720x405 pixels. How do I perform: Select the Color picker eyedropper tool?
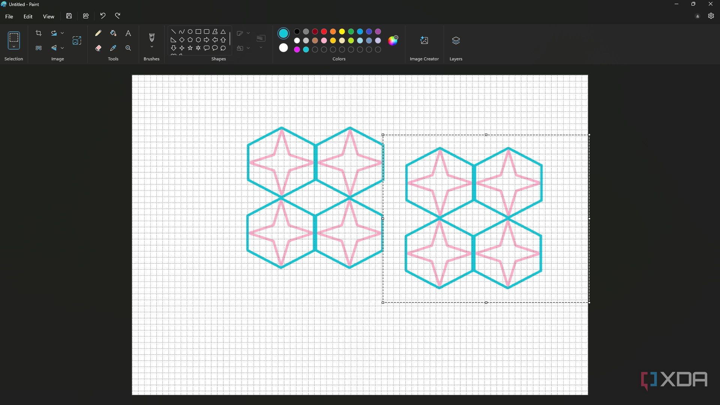[113, 48]
